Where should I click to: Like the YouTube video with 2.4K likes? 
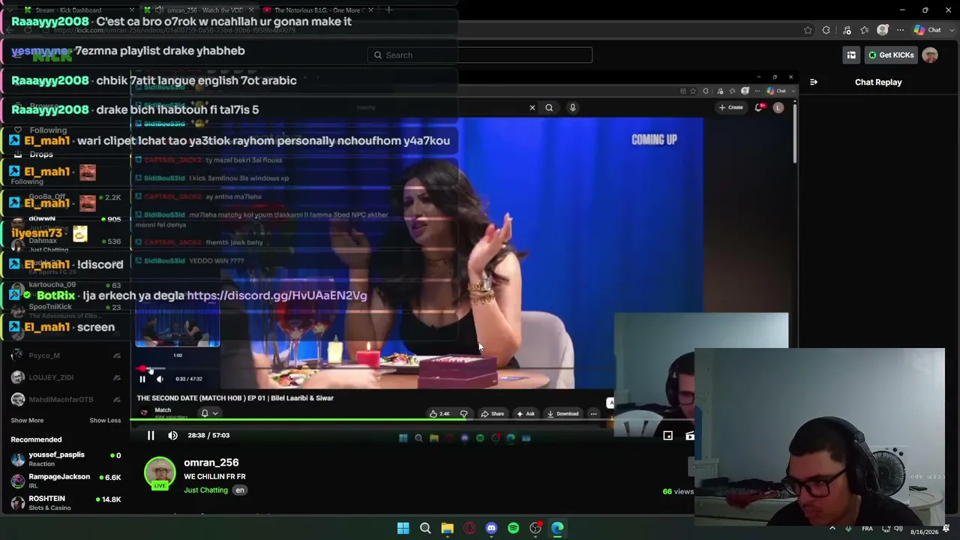click(440, 413)
